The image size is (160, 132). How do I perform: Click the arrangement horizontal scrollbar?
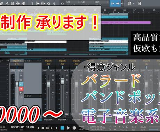(x=58, y=56)
